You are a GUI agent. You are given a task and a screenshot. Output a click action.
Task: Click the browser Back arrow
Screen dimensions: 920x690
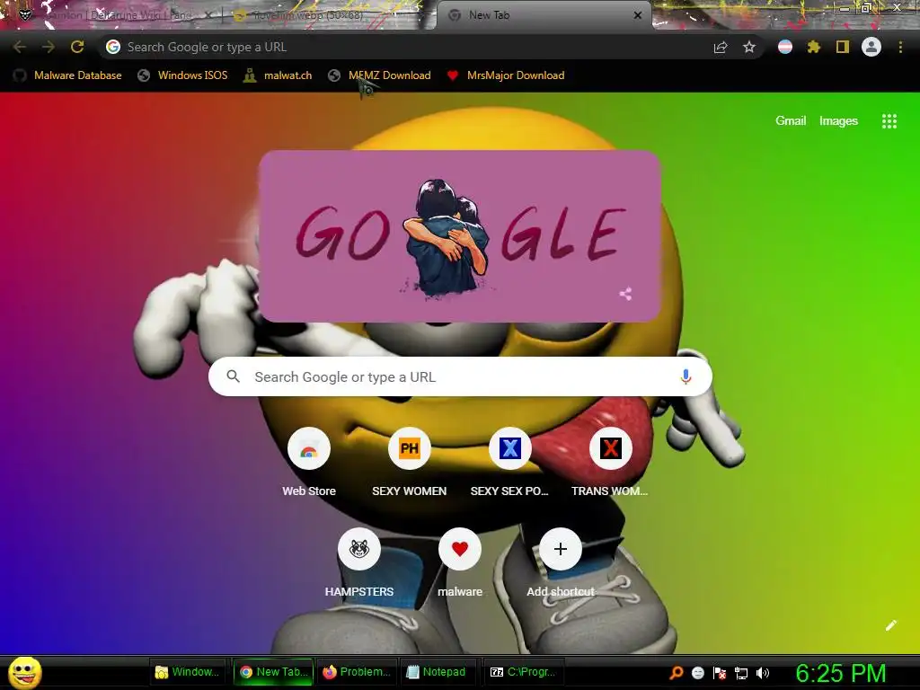20,47
